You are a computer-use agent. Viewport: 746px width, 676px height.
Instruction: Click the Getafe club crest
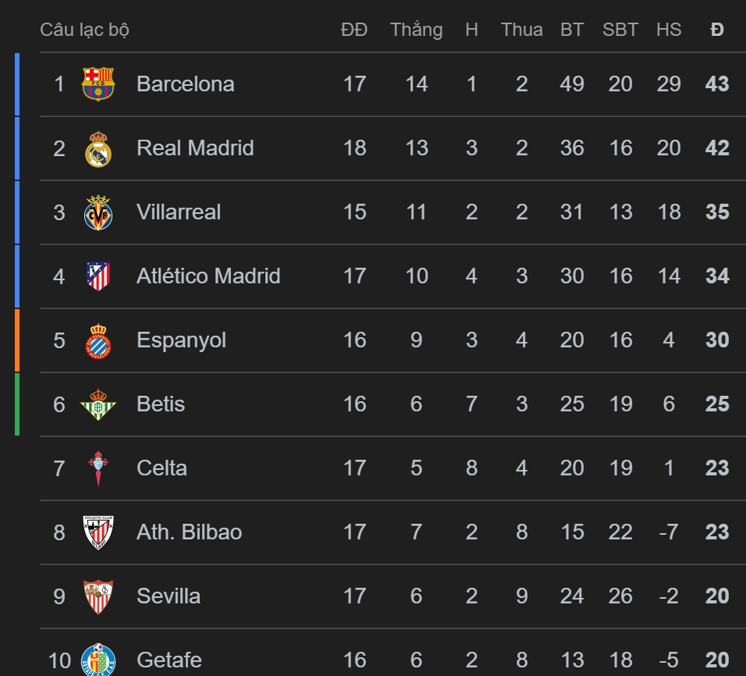point(98,660)
